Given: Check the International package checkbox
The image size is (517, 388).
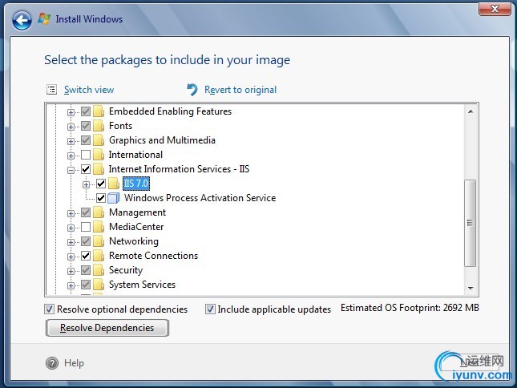Looking at the screenshot, I should point(86,155).
